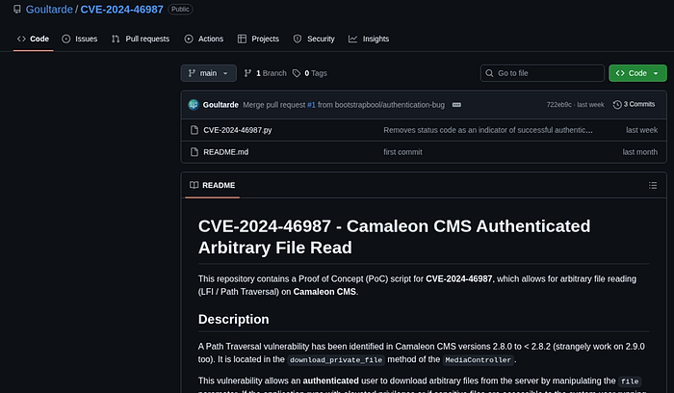This screenshot has width=674, height=393.
Task: Open the README.md file
Action: tap(225, 152)
